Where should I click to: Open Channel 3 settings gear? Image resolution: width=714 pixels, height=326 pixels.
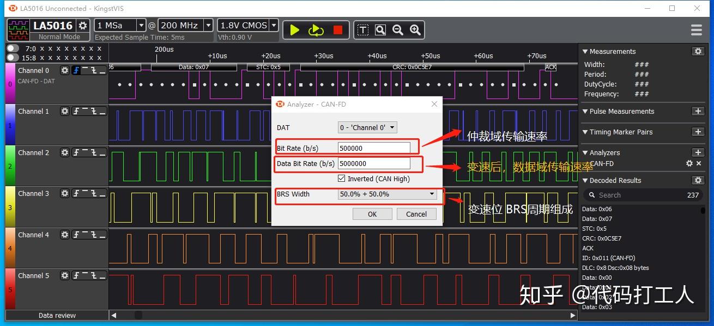(x=65, y=193)
